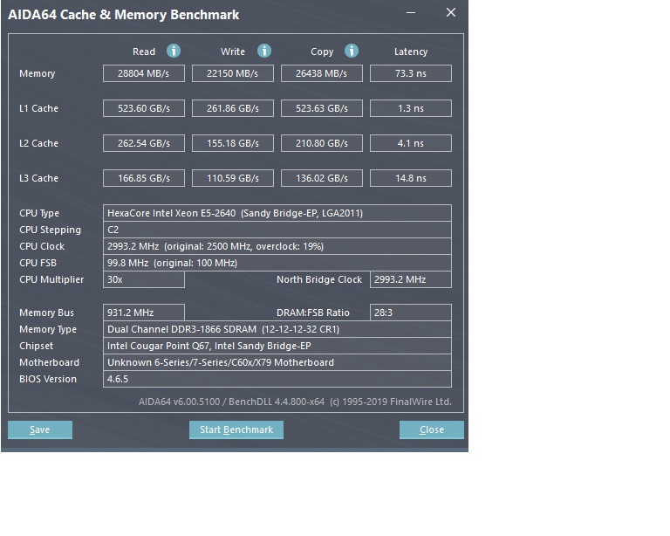Click the Latency column header label

411,52
